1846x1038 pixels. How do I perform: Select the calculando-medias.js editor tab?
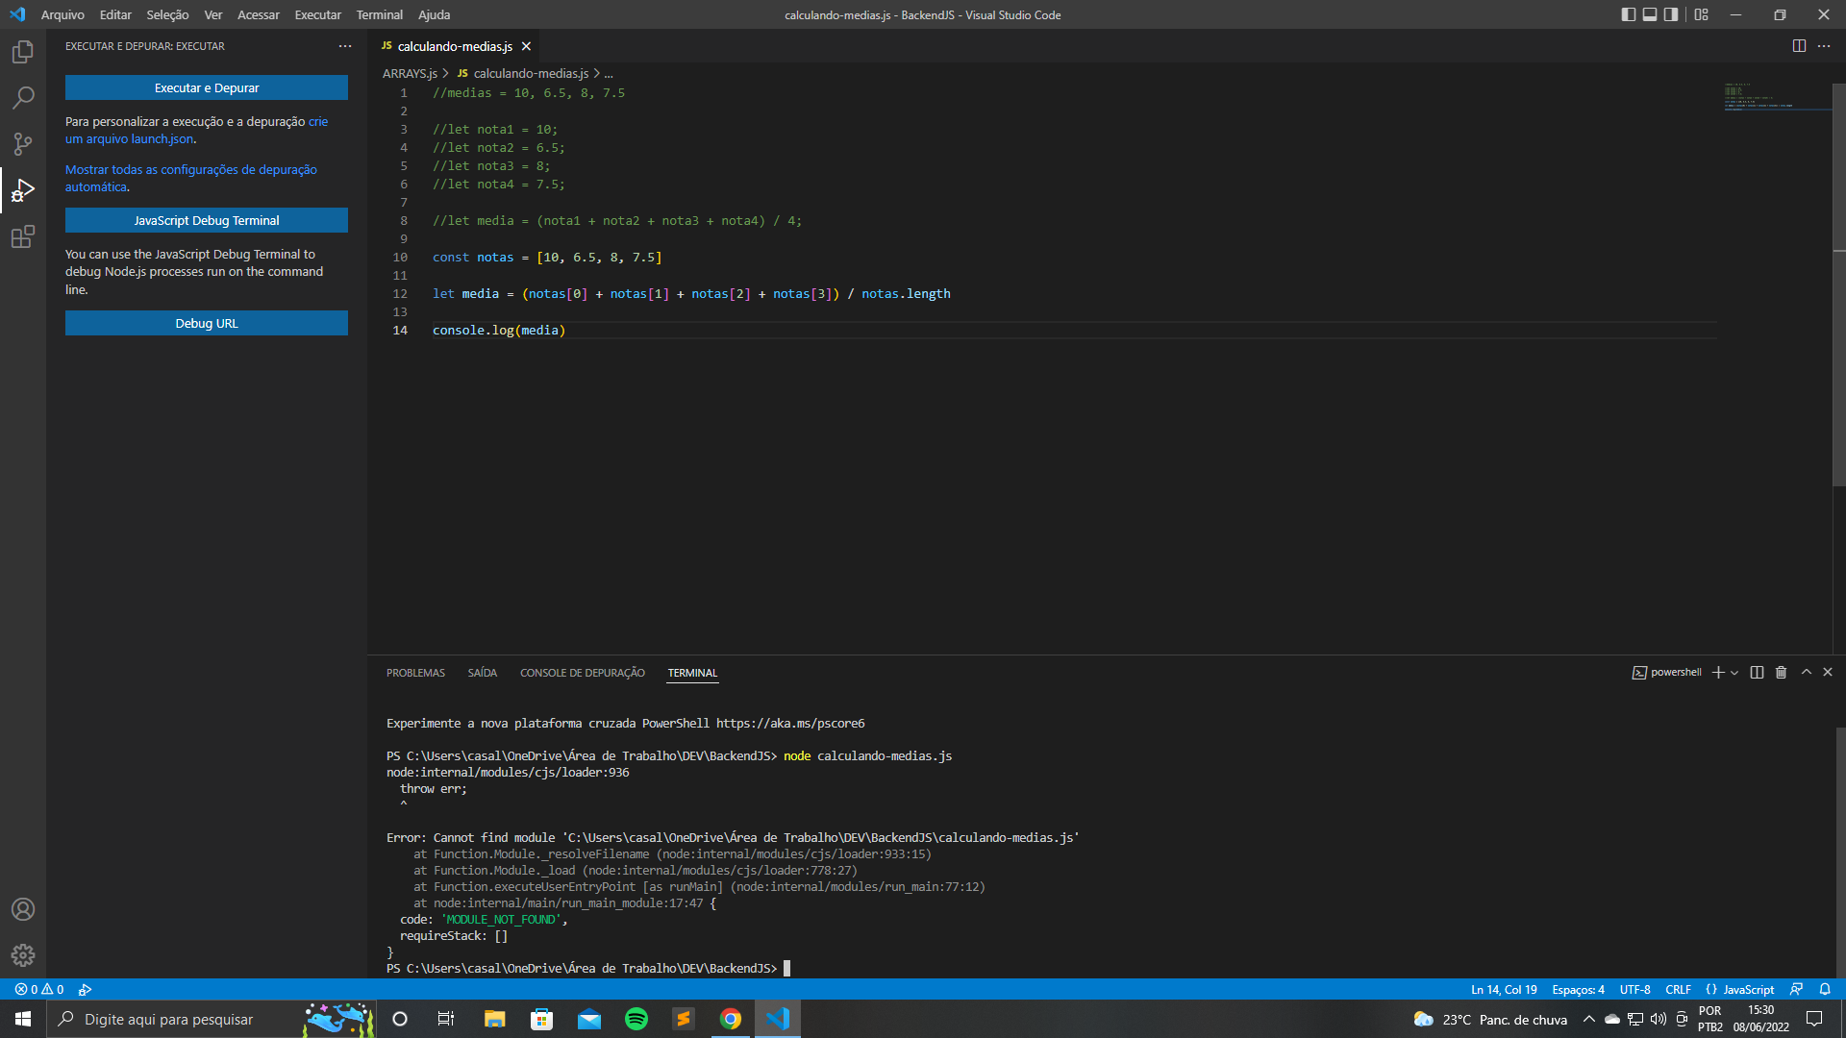[455, 46]
